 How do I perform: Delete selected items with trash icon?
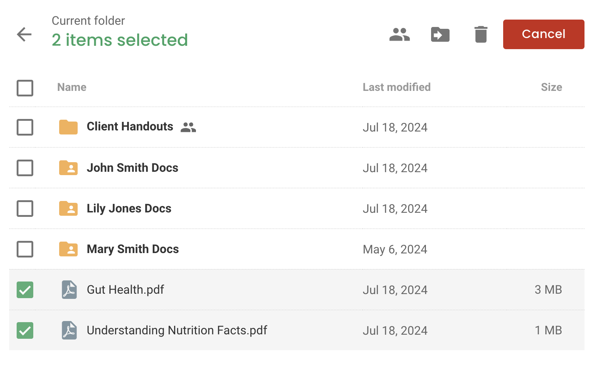(481, 34)
